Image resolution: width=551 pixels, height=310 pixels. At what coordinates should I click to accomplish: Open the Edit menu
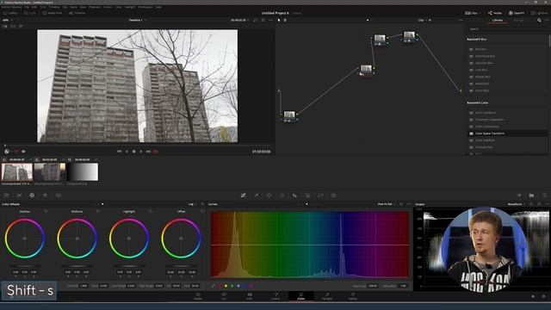[x=34, y=7]
